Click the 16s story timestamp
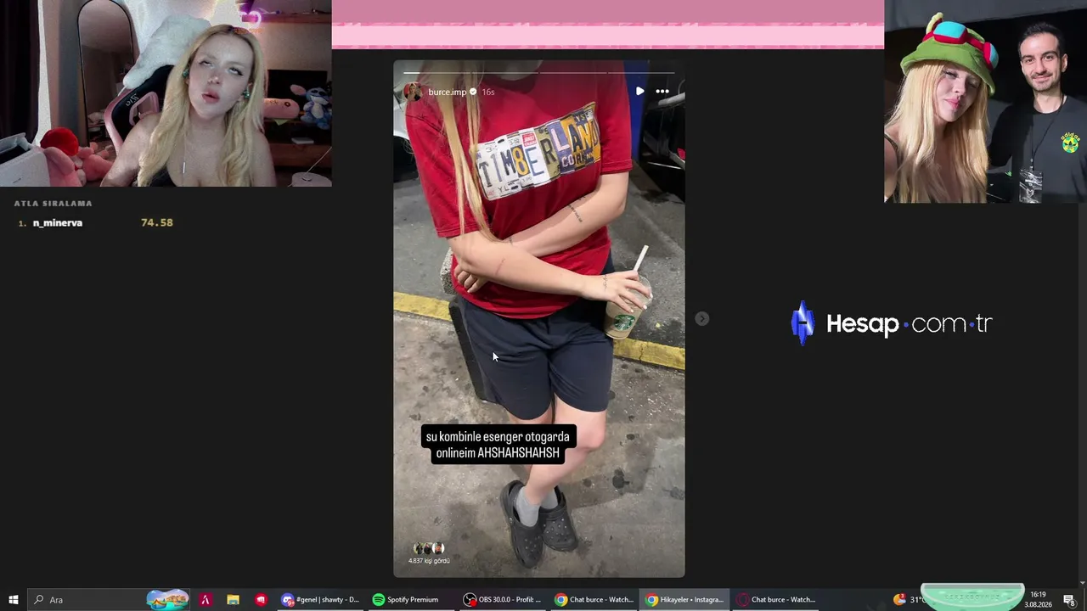This screenshot has height=611, width=1087. 488,92
